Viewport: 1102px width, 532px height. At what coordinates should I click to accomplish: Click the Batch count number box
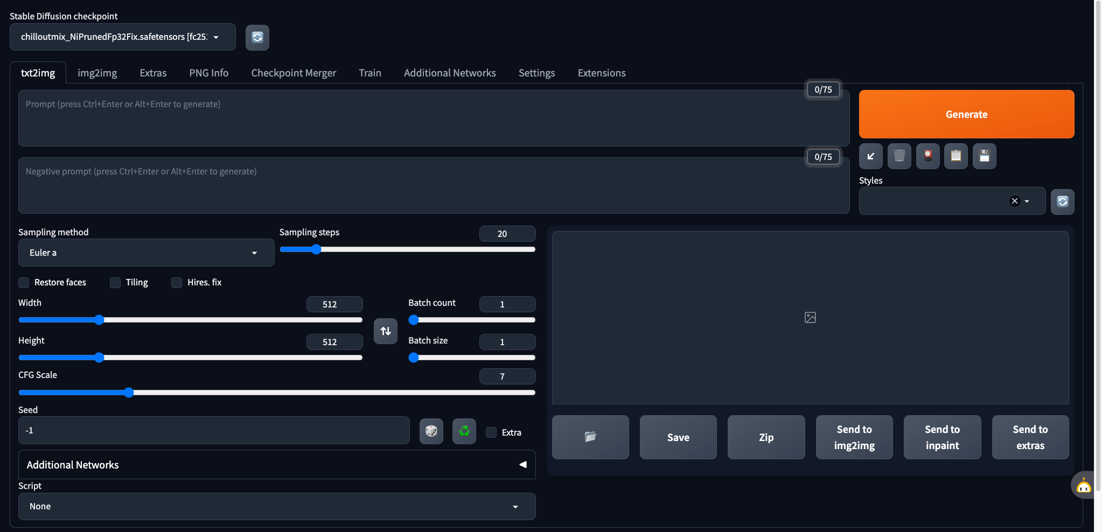tap(507, 304)
